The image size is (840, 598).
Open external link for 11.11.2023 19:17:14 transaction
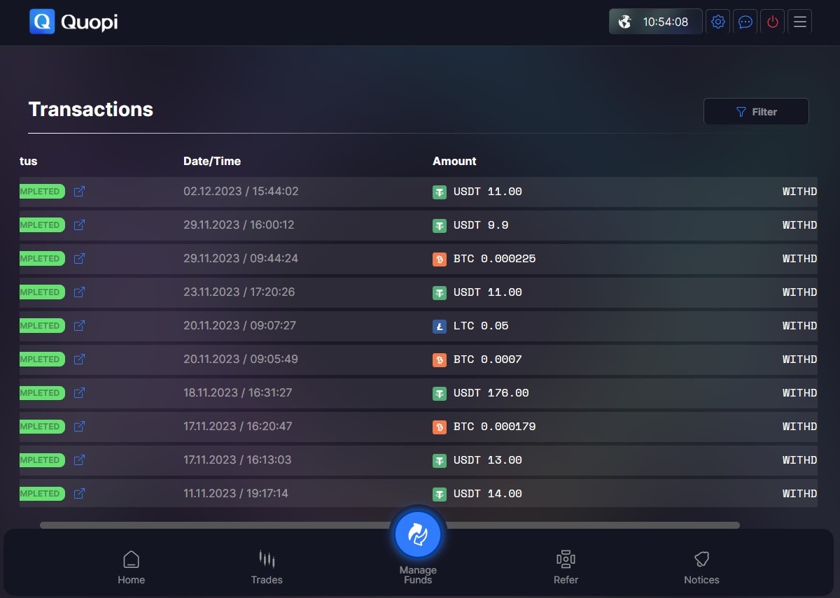point(79,494)
